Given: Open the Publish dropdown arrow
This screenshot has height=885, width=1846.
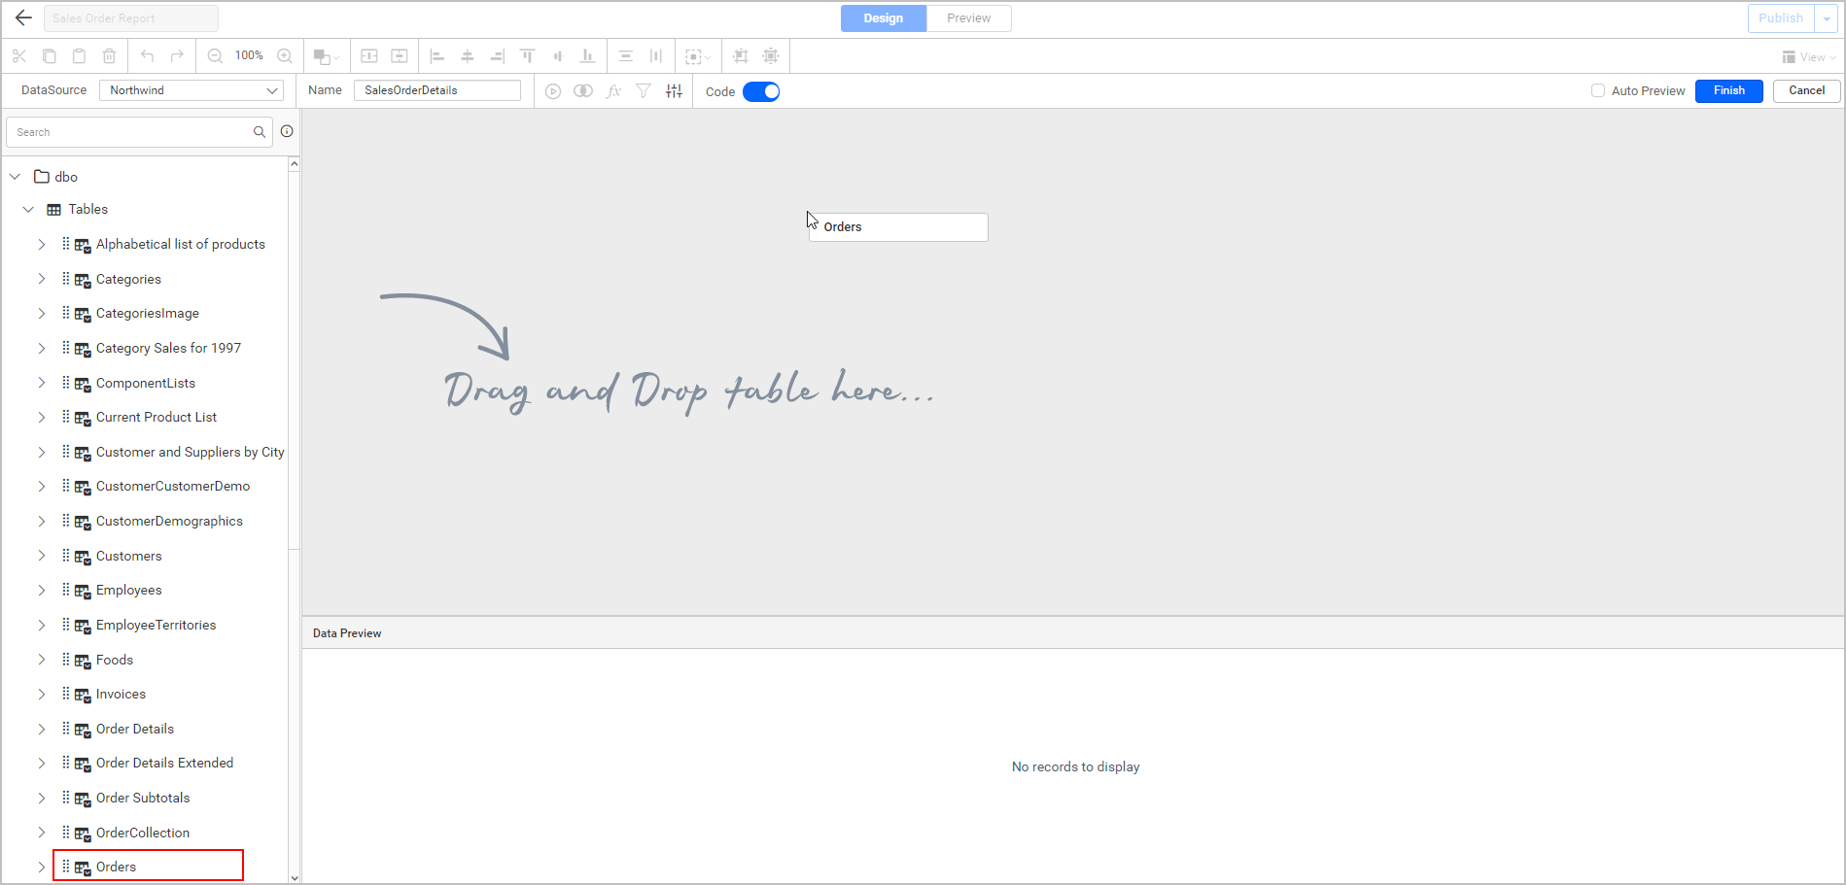Looking at the screenshot, I should click(x=1827, y=18).
